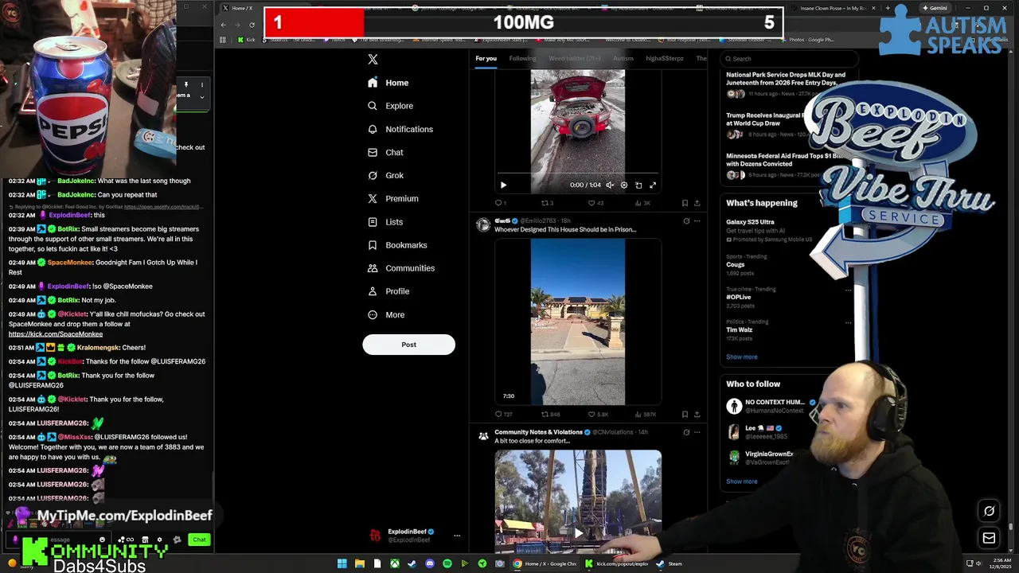Open Spotify from the taskbar
Image resolution: width=1019 pixels, height=573 pixels.
coord(447,563)
